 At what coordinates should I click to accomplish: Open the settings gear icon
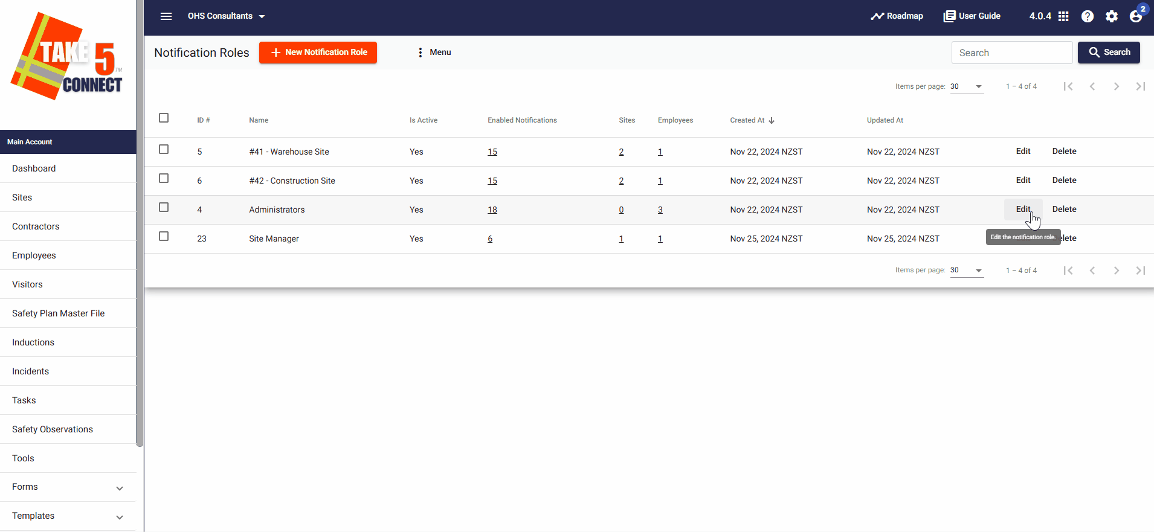1112,16
